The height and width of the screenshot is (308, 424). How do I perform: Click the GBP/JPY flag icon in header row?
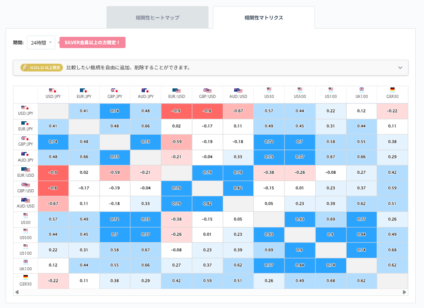(114, 91)
